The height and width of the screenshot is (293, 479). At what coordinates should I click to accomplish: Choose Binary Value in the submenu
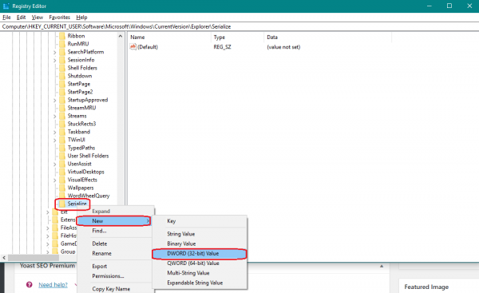pos(199,244)
